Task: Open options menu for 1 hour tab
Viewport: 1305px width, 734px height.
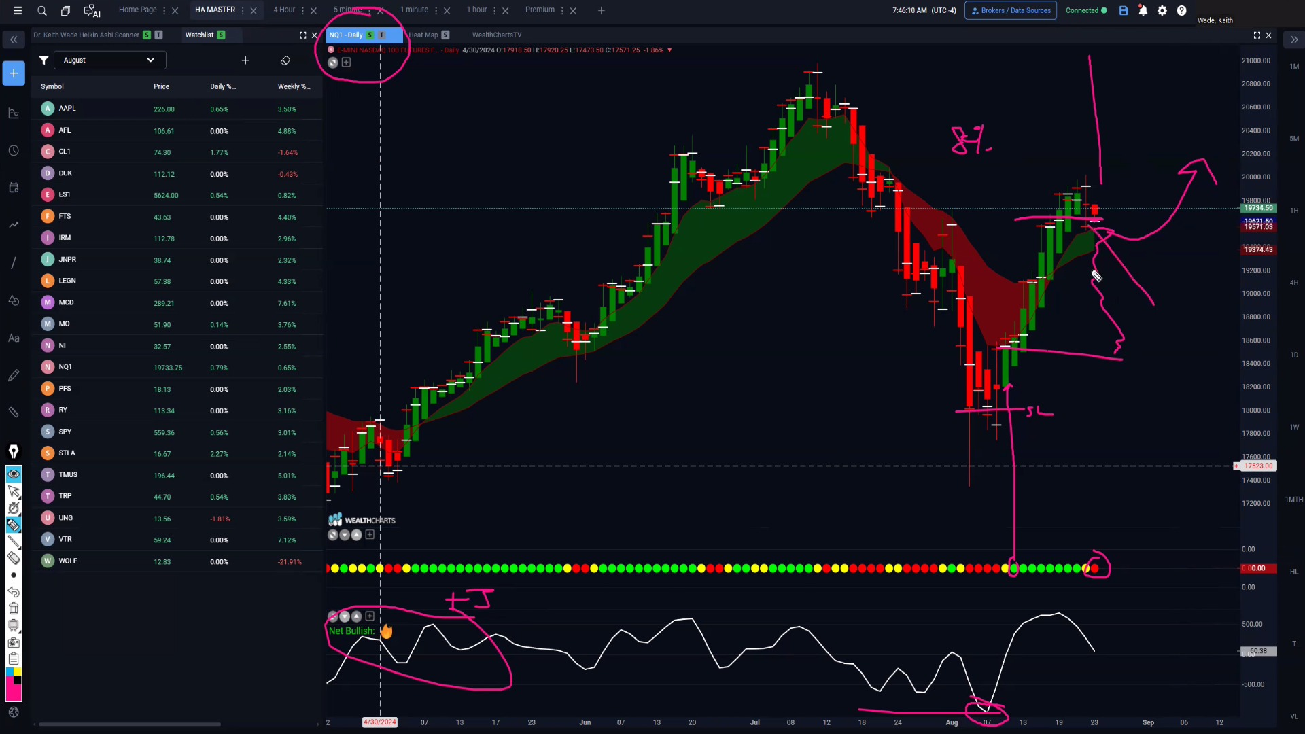Action: coord(494,10)
